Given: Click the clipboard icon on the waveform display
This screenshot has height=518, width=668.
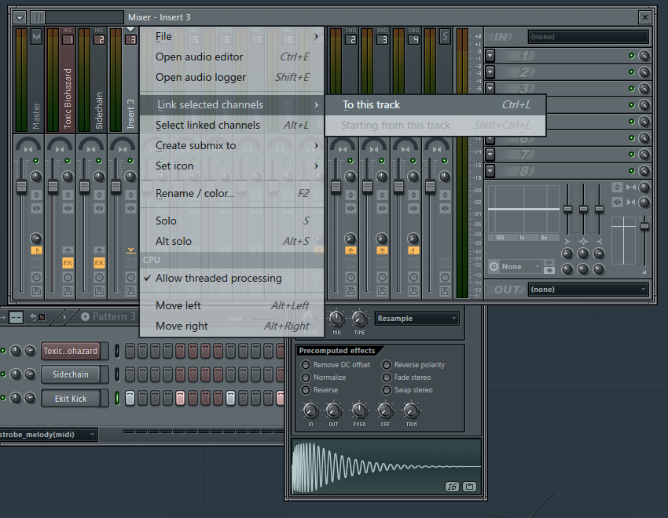Looking at the screenshot, I should tap(469, 487).
